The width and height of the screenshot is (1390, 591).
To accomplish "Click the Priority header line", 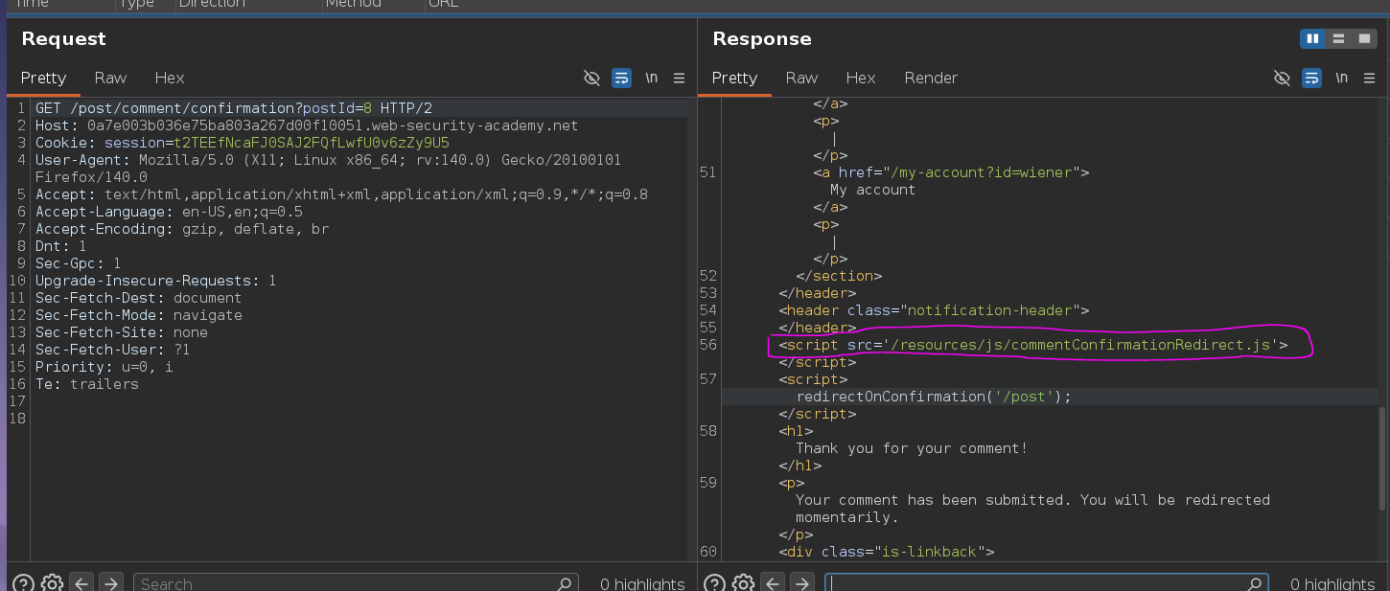I will [x=104, y=367].
